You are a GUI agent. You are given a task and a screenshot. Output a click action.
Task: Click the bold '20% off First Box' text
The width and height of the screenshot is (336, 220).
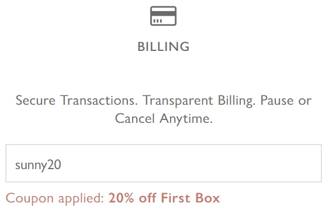[164, 198]
